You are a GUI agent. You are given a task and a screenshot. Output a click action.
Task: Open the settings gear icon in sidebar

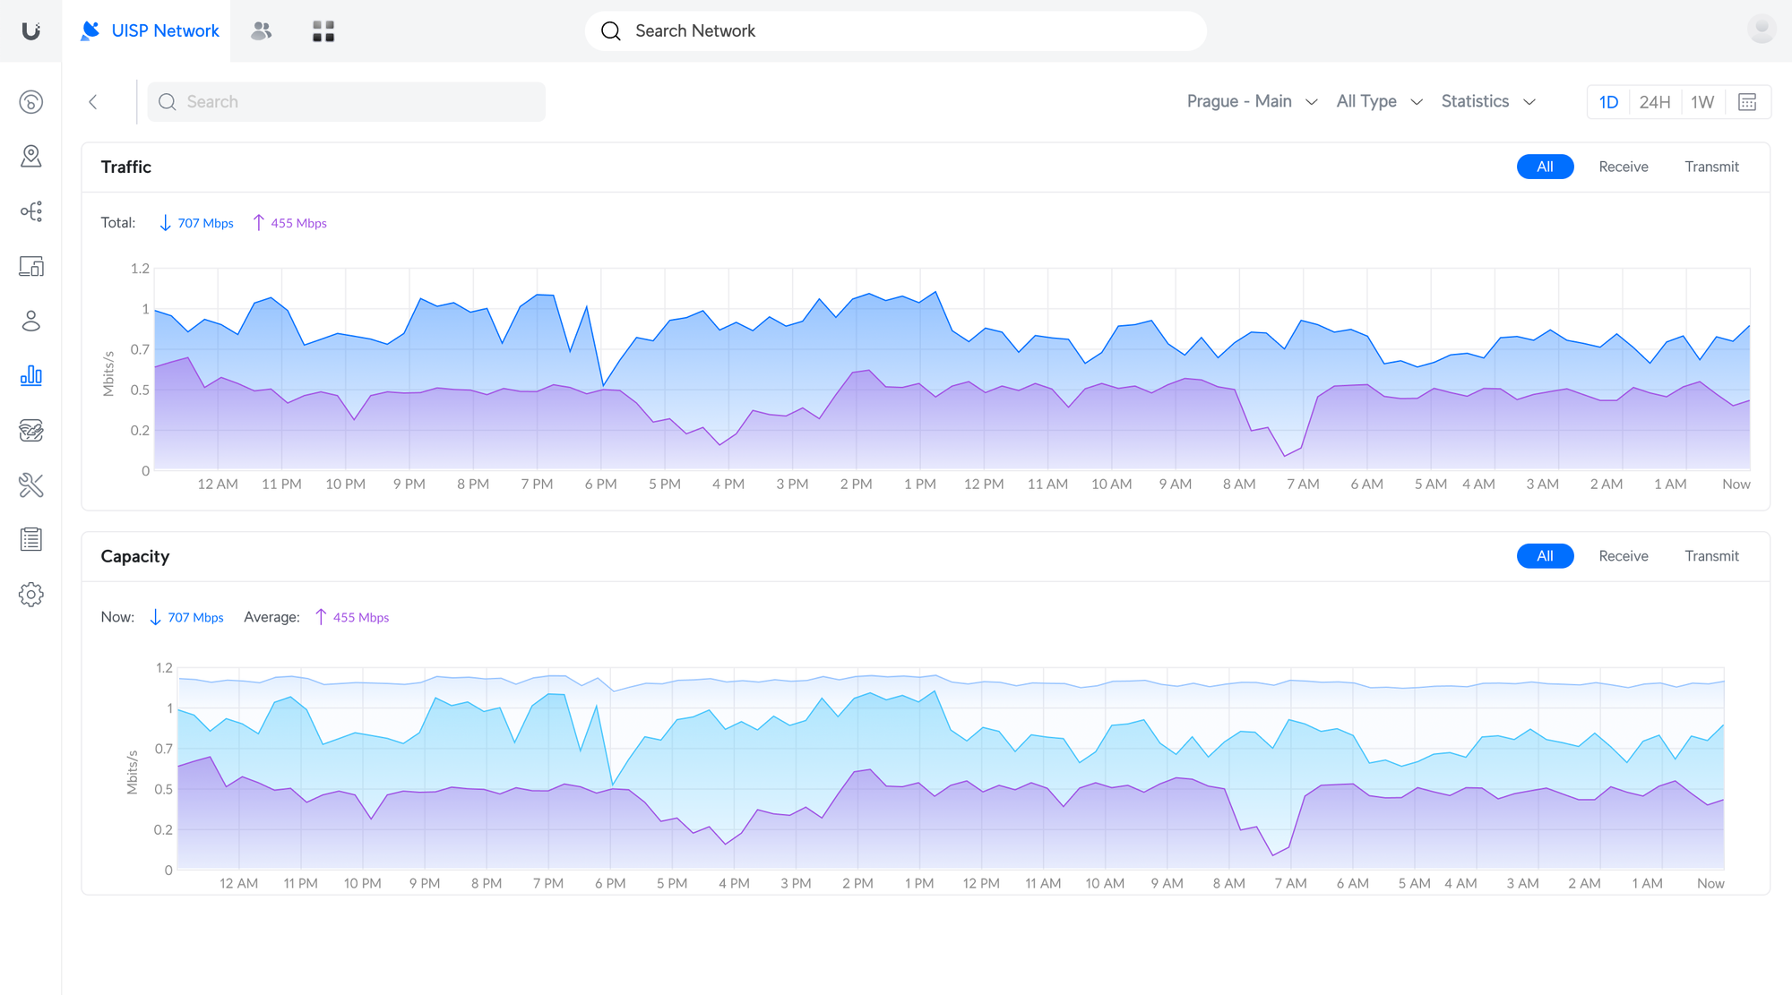pos(31,595)
